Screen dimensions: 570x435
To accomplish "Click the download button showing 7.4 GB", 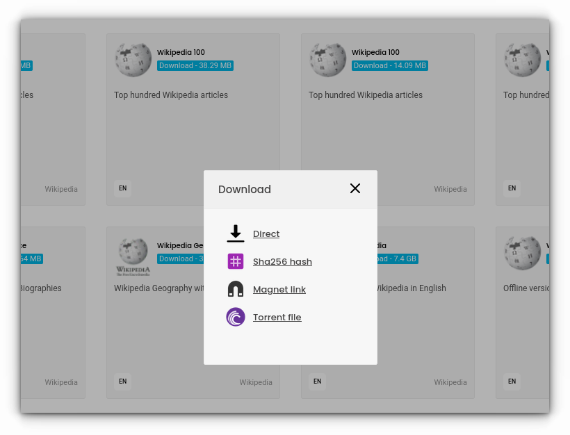I will click(398, 258).
